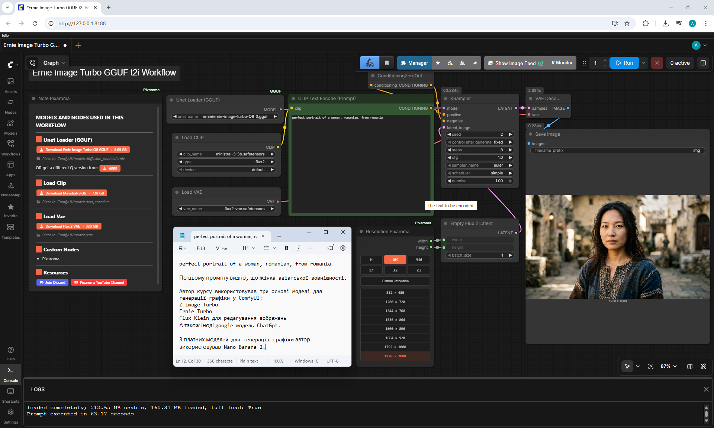This screenshot has width=714, height=428.
Task: Adjust the steps value widget
Action: (479, 150)
